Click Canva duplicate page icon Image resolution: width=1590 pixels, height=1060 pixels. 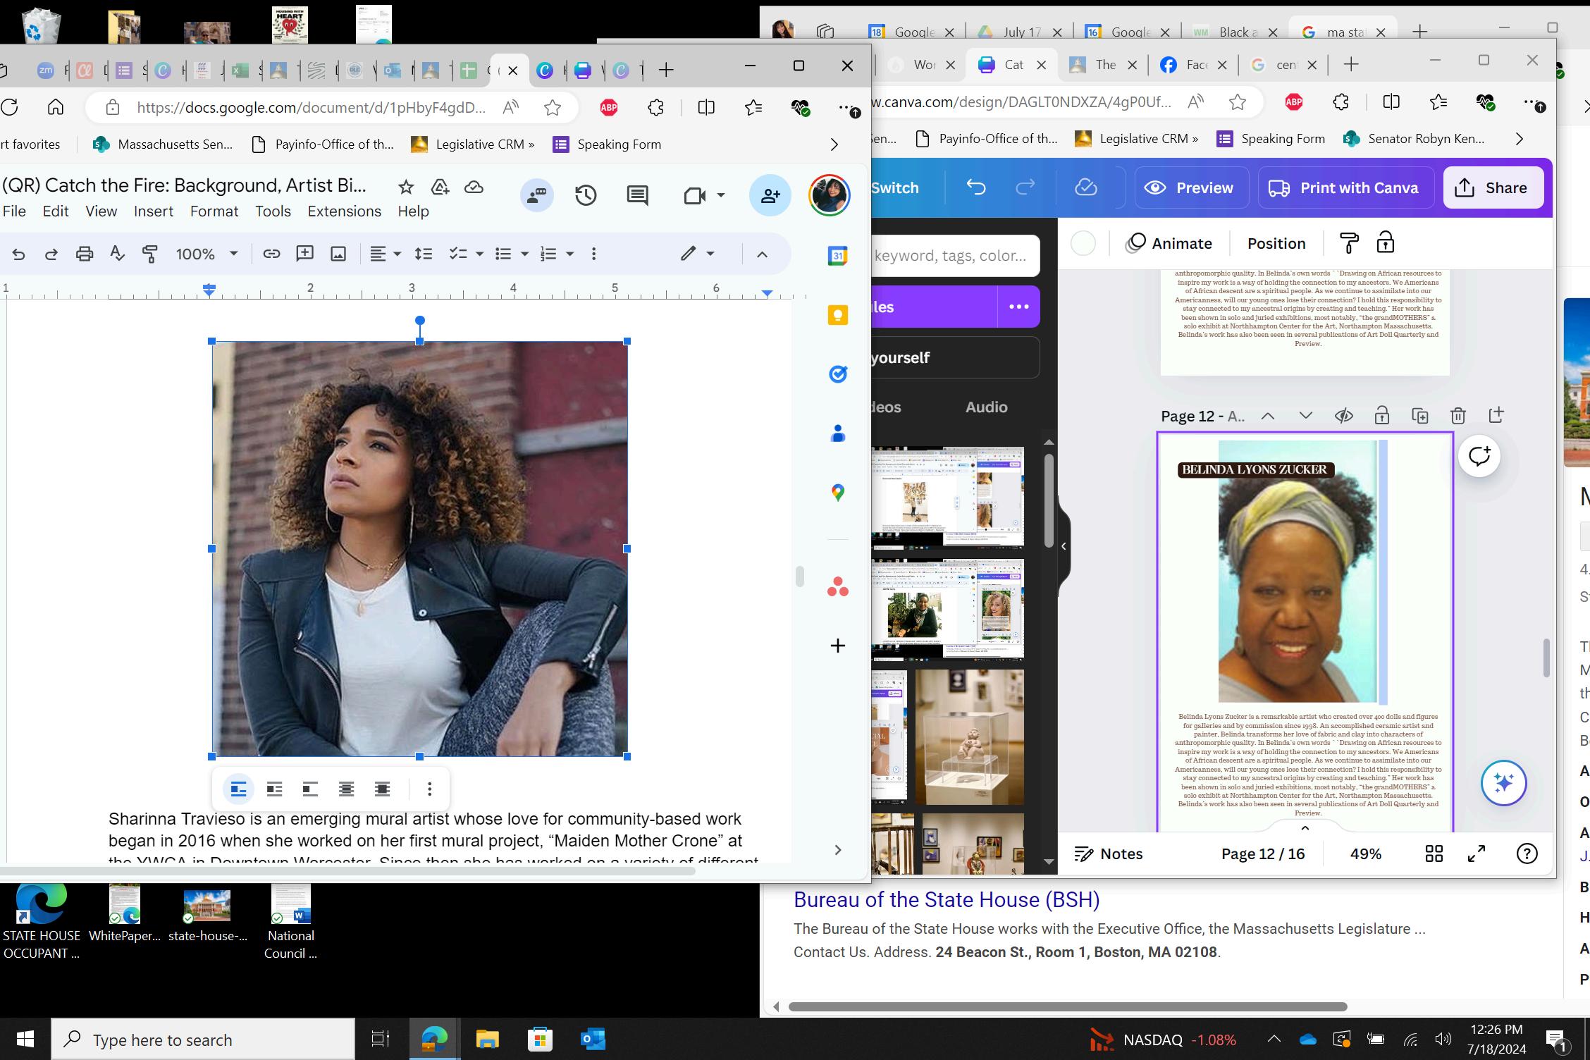coord(1419,416)
